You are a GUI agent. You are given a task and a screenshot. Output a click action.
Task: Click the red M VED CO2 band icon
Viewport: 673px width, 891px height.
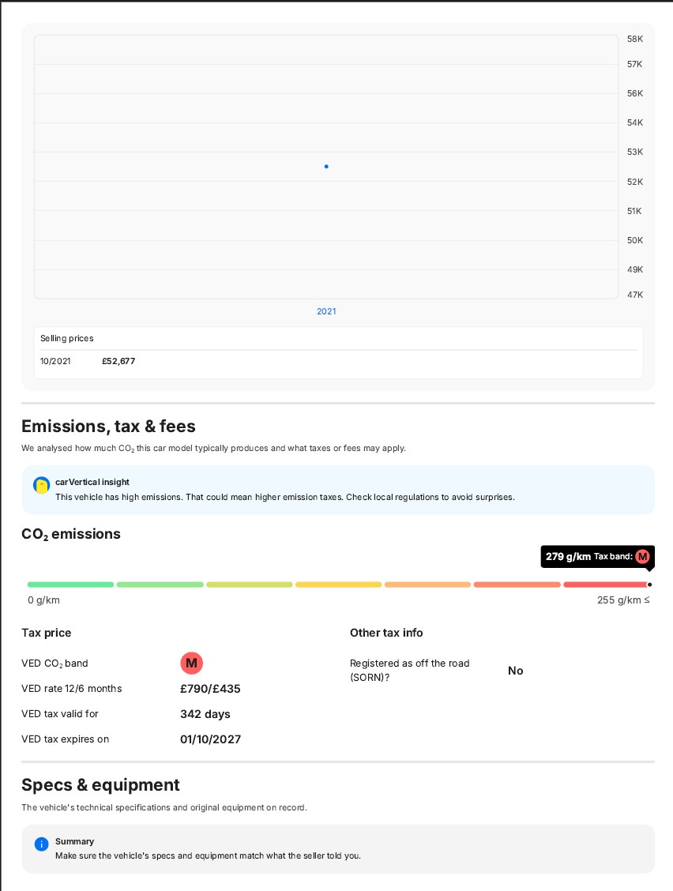point(192,664)
